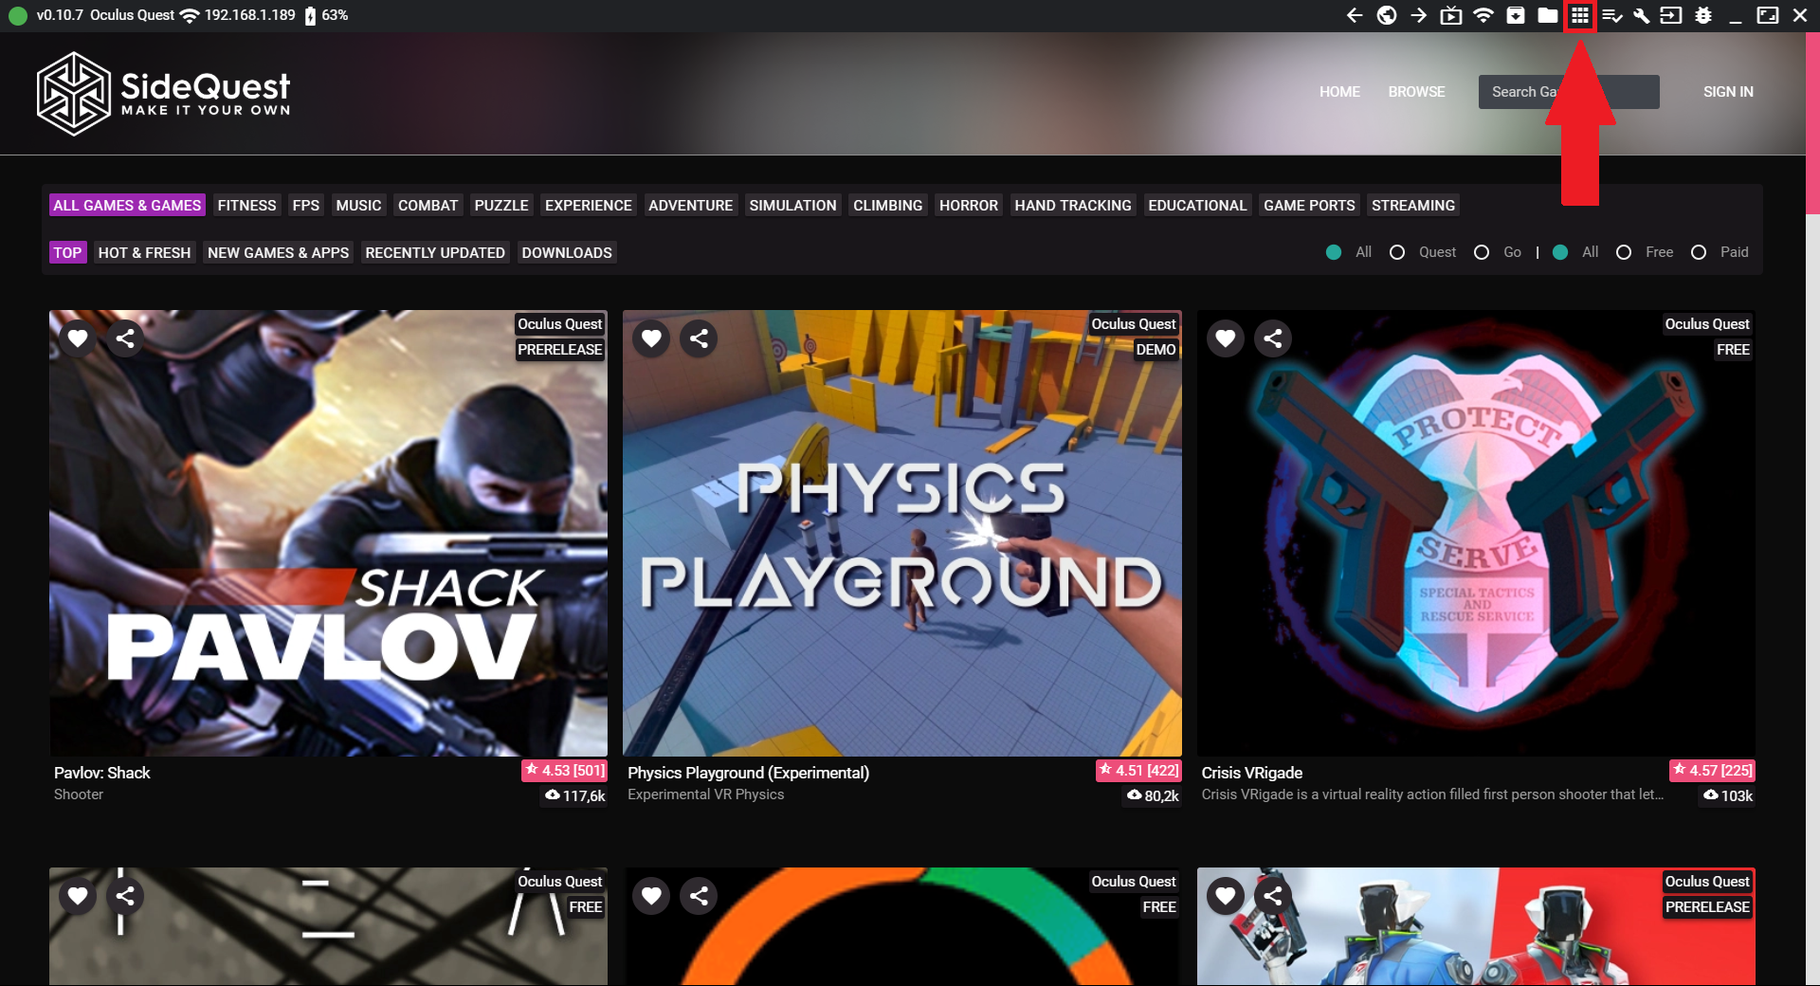Open the stream/TV cast icon

click(1451, 15)
